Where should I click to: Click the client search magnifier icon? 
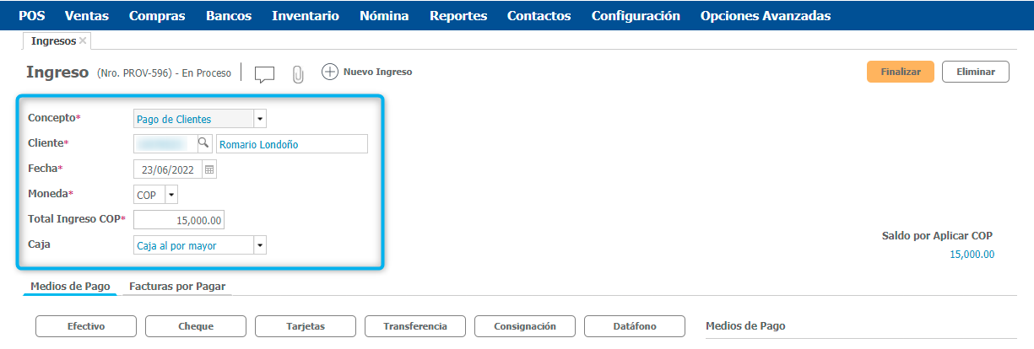pyautogui.click(x=203, y=143)
